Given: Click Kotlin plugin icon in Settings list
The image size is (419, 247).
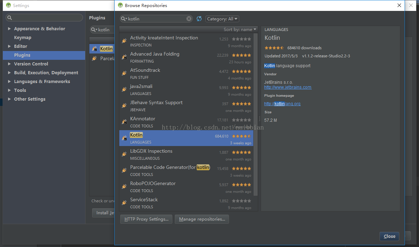Looking at the screenshot, I should click(94, 49).
